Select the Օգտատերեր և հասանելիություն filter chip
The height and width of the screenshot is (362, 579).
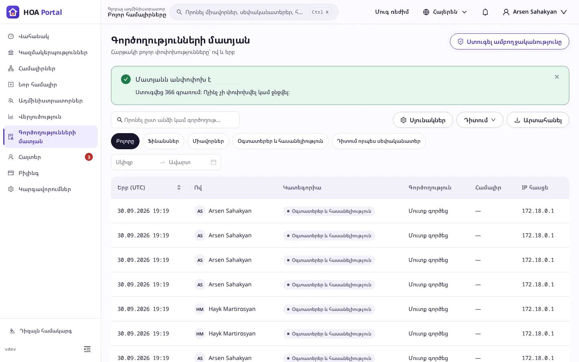coord(280,141)
